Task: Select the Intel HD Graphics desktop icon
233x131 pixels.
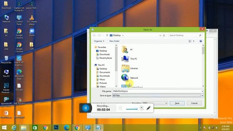Action: pos(19,61)
